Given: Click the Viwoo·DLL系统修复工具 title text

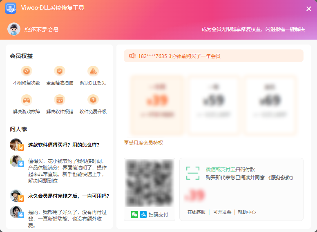Looking at the screenshot, I should [53, 8].
